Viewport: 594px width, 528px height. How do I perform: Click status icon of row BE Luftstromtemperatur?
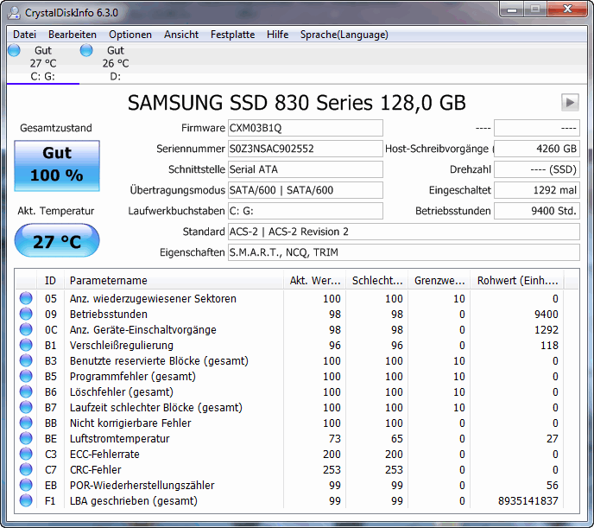click(26, 438)
